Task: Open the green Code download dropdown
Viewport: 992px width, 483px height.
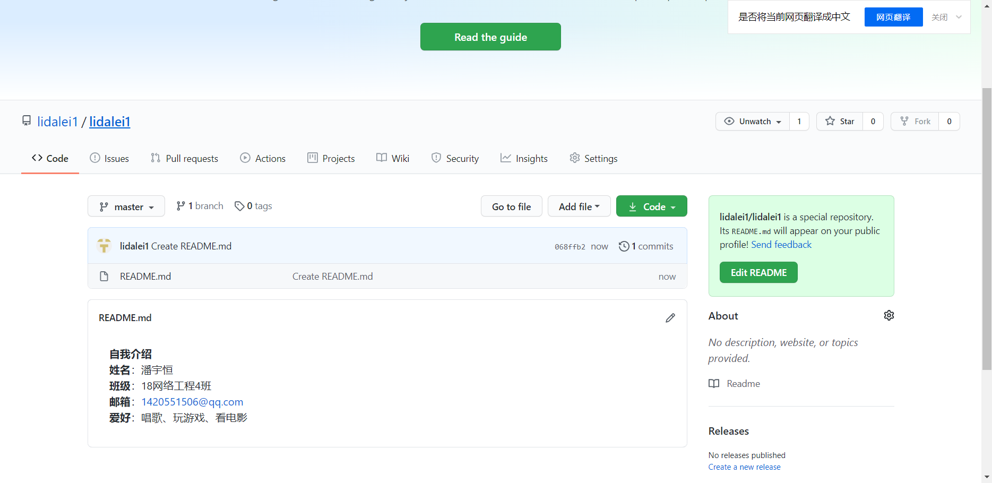Action: coord(652,206)
